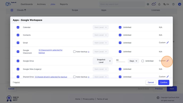Edit Google Drive custom license with pencil icon
The width and height of the screenshot is (183, 103).
click(x=168, y=61)
